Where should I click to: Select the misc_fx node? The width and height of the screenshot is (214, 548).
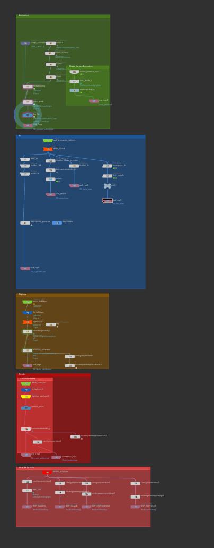25,159
